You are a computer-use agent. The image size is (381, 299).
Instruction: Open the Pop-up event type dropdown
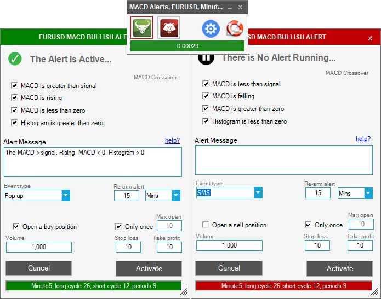click(66, 196)
